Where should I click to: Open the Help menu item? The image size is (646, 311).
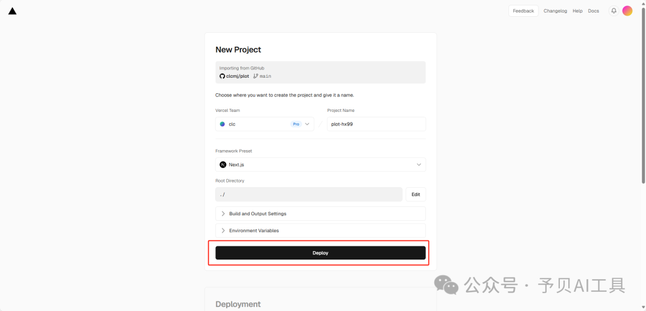[577, 11]
